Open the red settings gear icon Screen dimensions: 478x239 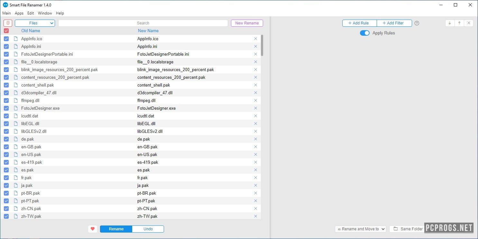(x=8, y=23)
